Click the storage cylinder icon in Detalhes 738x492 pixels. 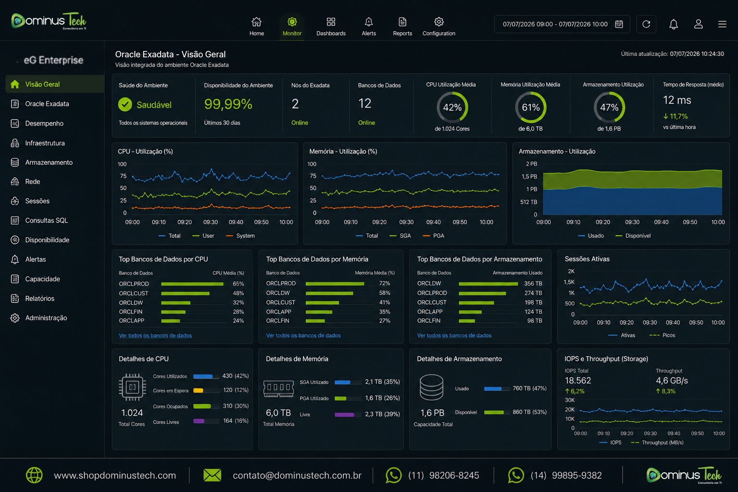click(432, 387)
